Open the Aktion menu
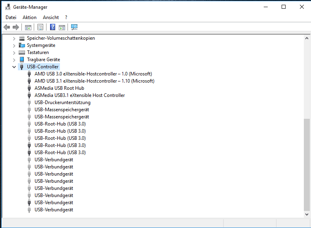The width and height of the screenshot is (311, 228). [x=29, y=17]
